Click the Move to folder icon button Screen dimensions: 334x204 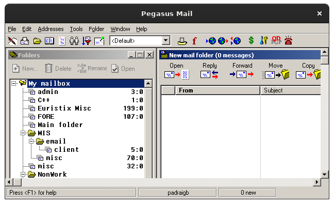tap(276, 74)
